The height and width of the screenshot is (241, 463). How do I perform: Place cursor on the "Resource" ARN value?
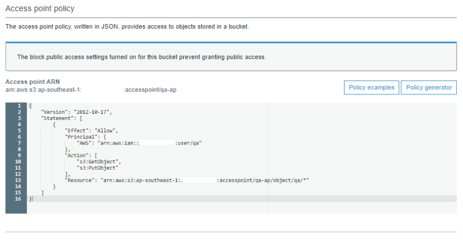pyautogui.click(x=205, y=180)
